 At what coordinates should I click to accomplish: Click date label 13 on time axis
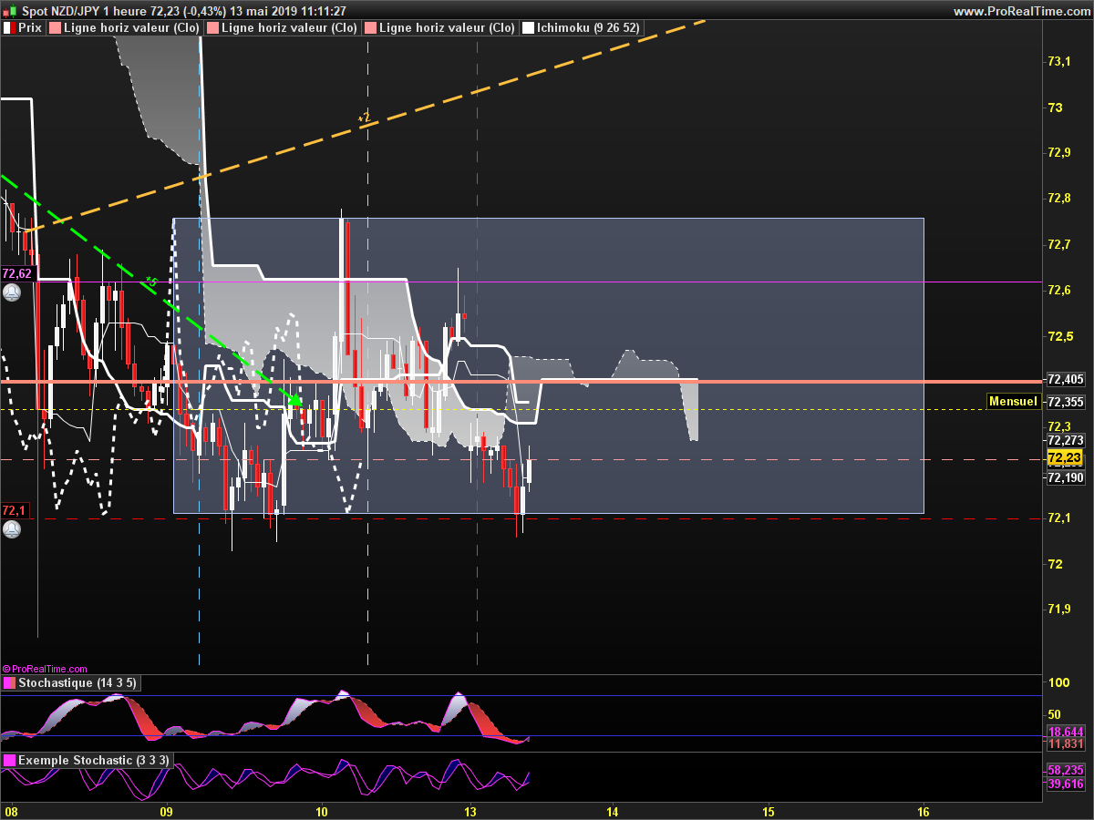(x=470, y=811)
